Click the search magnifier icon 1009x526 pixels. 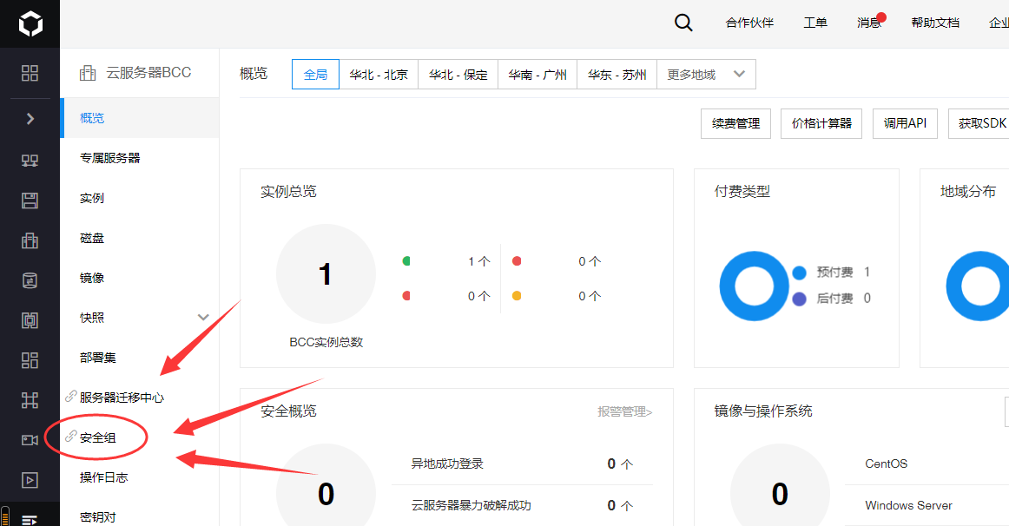pyautogui.click(x=683, y=23)
